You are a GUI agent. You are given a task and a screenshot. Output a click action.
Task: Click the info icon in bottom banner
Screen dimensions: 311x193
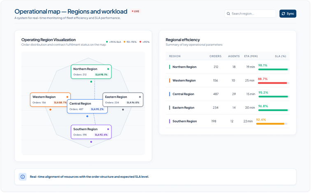tap(23, 177)
